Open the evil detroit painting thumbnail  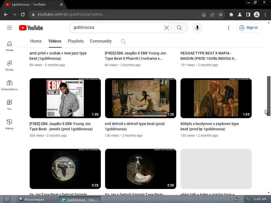coord(141,98)
